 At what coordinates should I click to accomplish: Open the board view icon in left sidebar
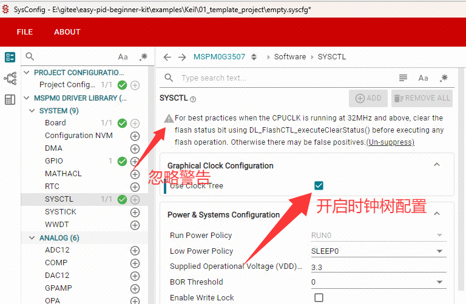(x=10, y=57)
